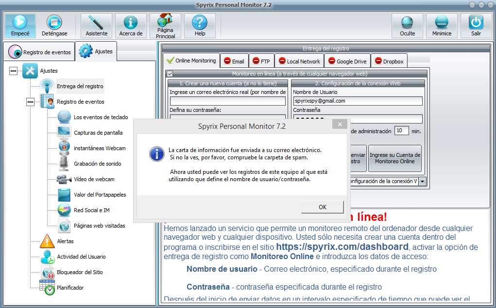Select the Google Drive tab

(x=348, y=61)
